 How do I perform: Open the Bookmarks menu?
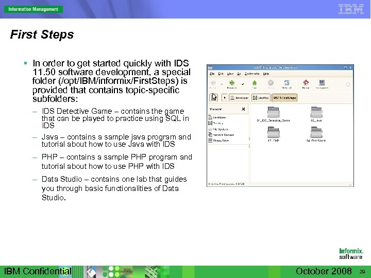tap(252, 74)
